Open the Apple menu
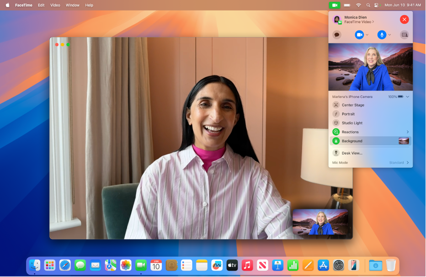This screenshot has height=277, width=426. (8, 5)
